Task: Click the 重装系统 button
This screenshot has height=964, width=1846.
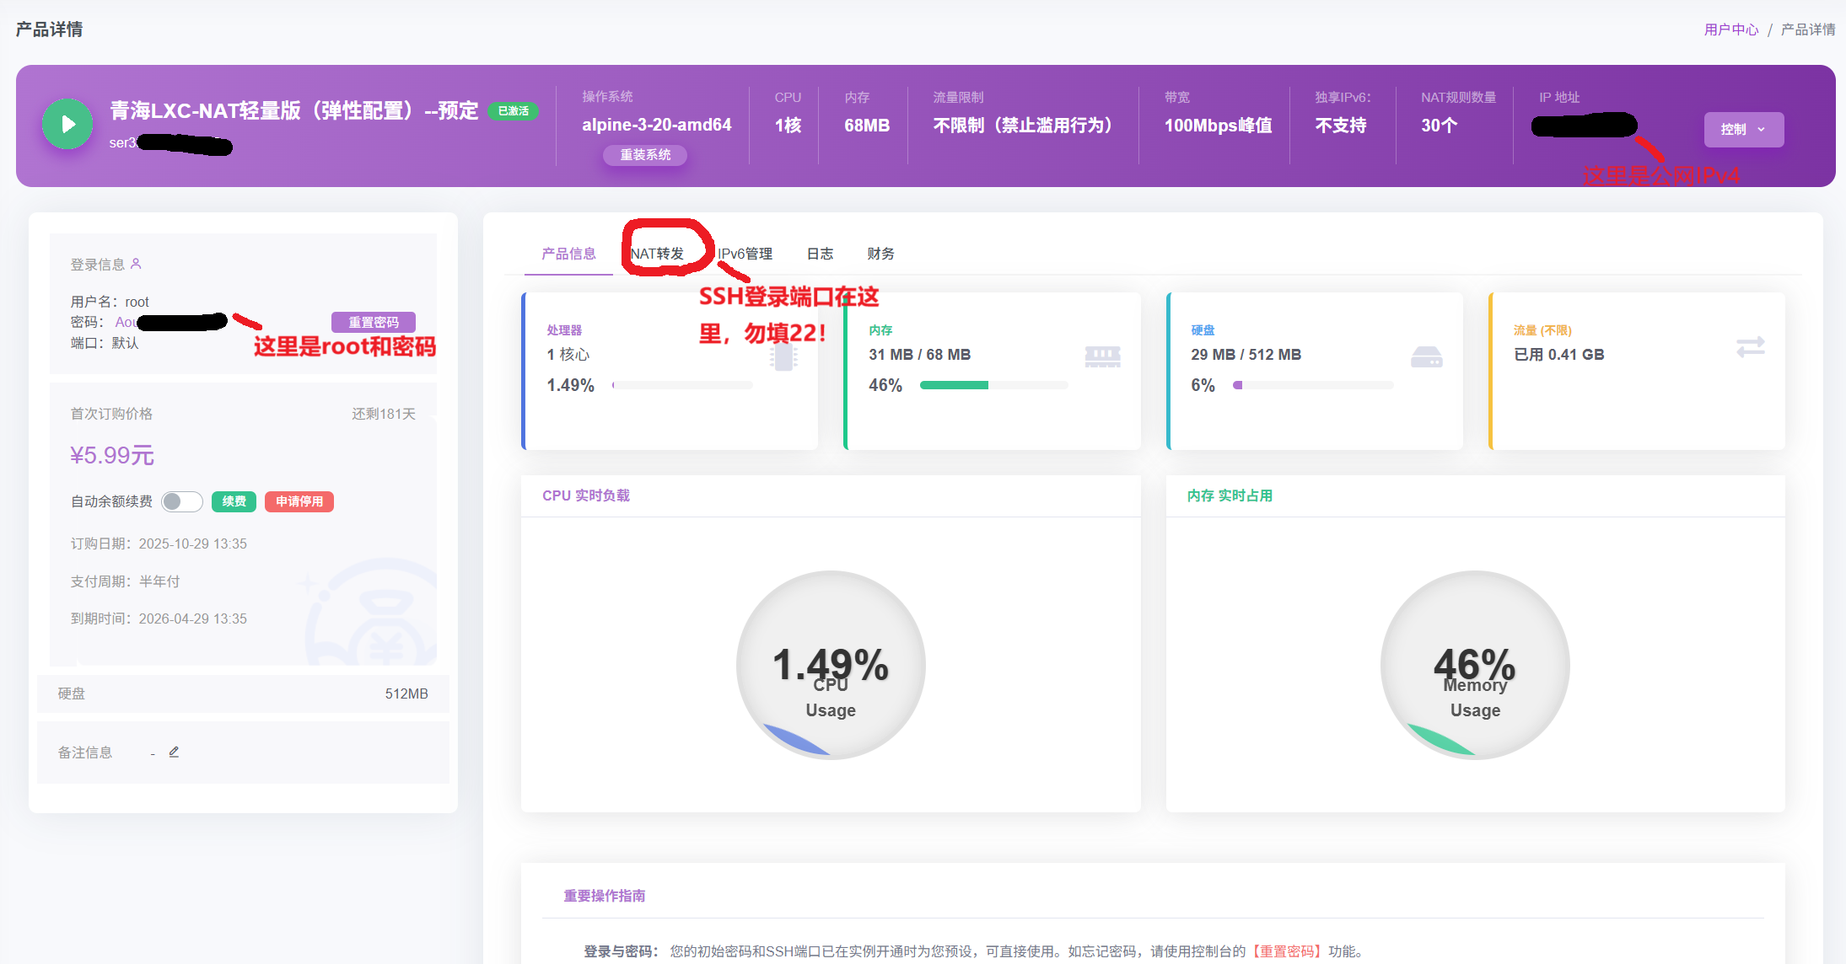Action: point(645,155)
